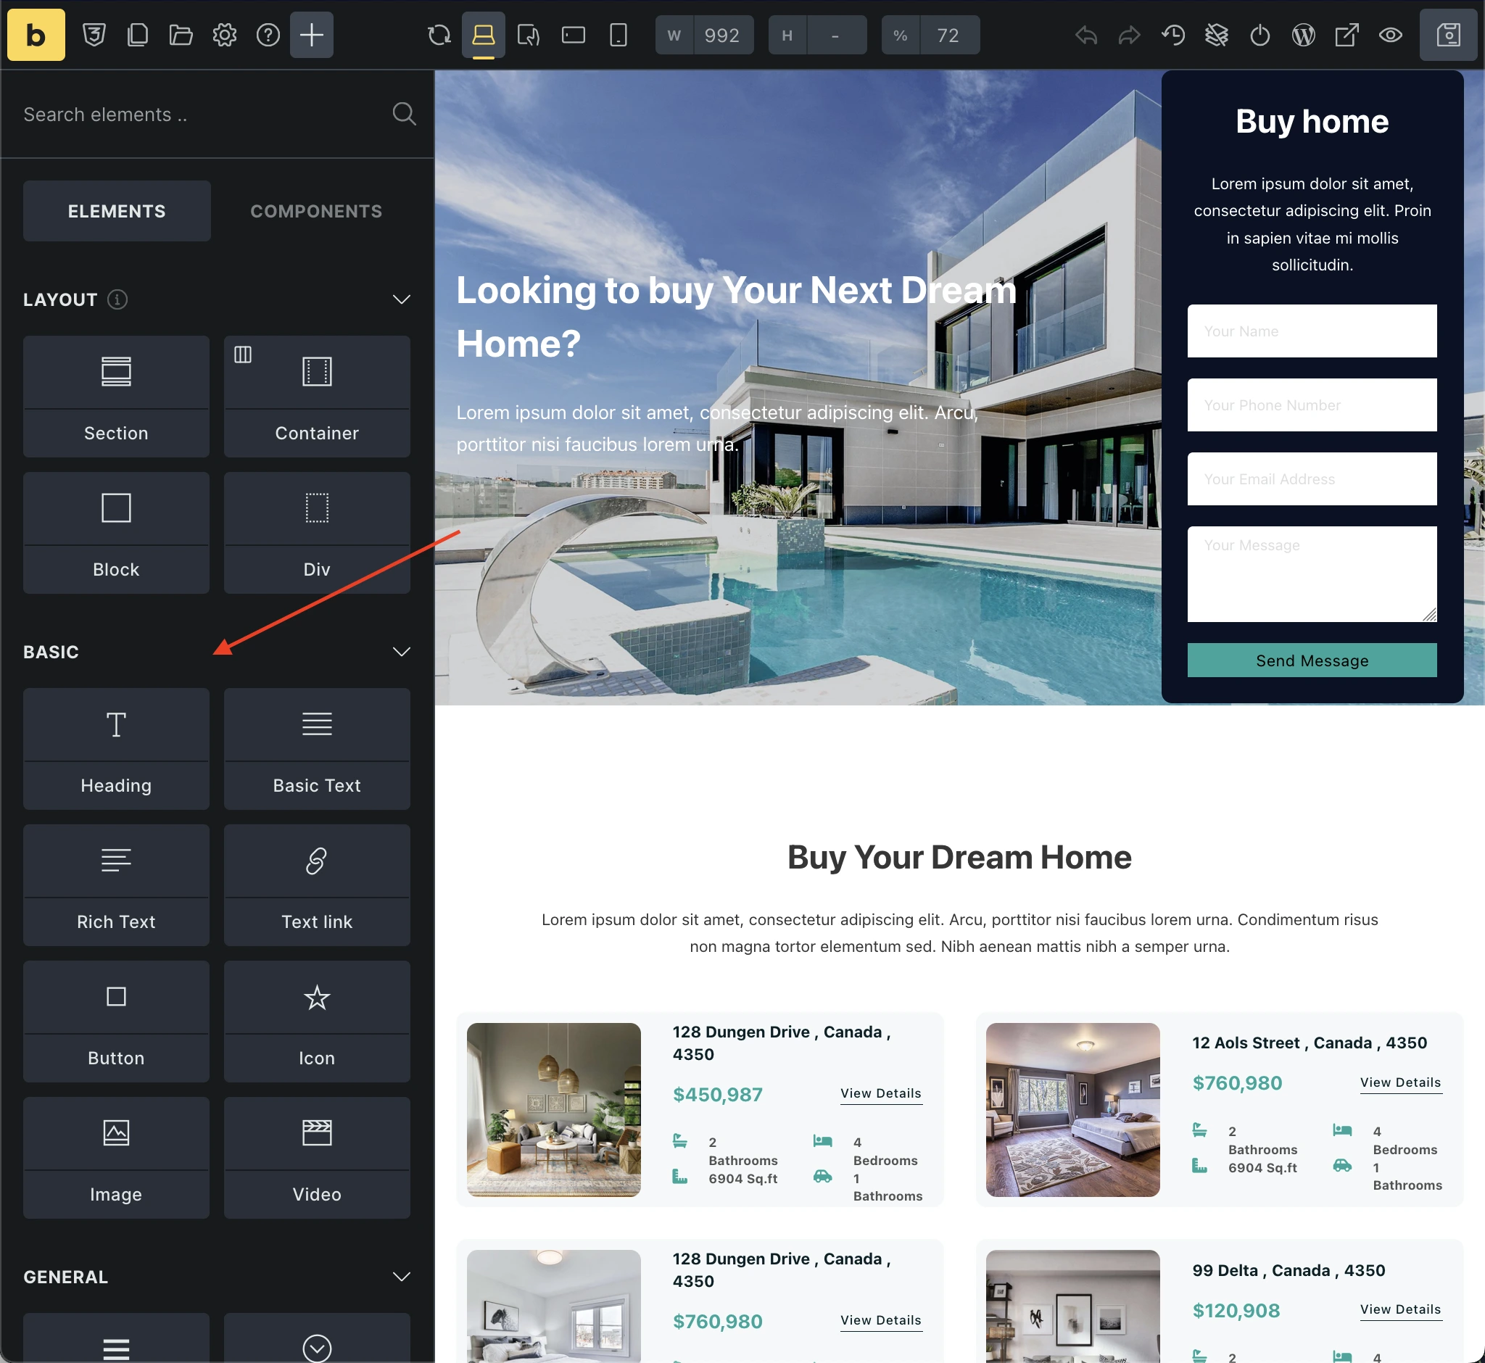Collapse the Layout section chevron
Image resolution: width=1485 pixels, height=1363 pixels.
click(x=401, y=299)
